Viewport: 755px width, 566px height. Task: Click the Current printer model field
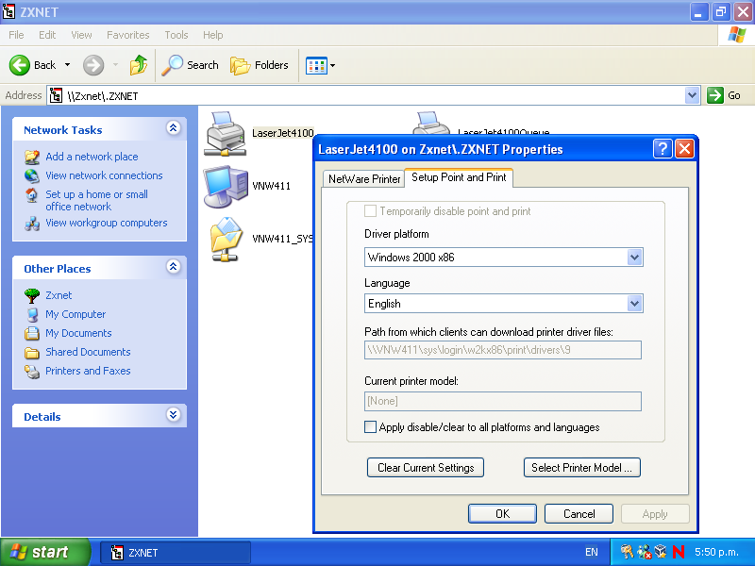coord(503,401)
